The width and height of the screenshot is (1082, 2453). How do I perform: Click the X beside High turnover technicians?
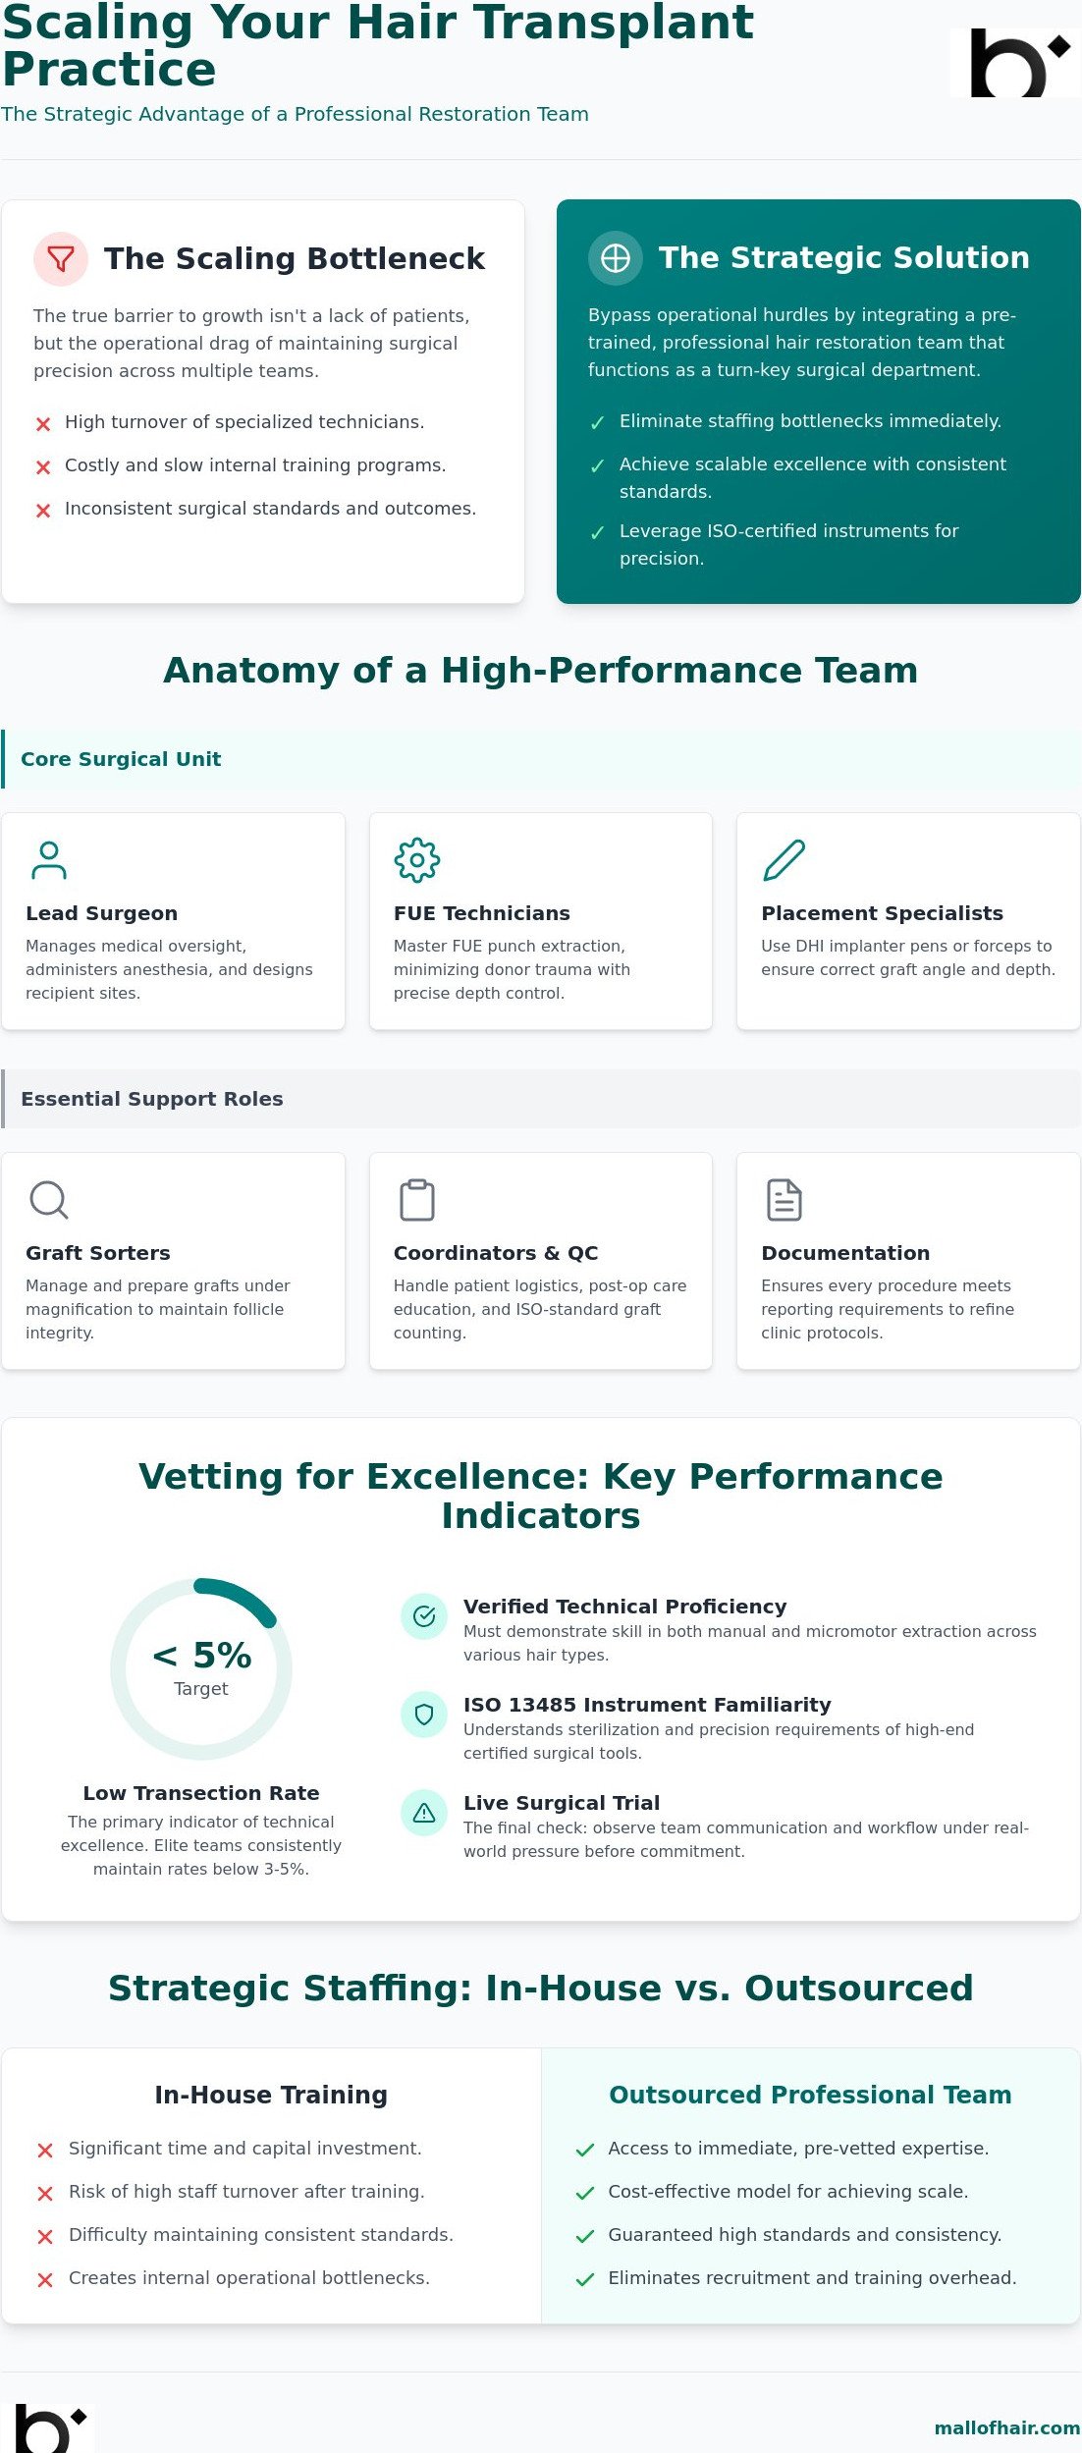[43, 424]
